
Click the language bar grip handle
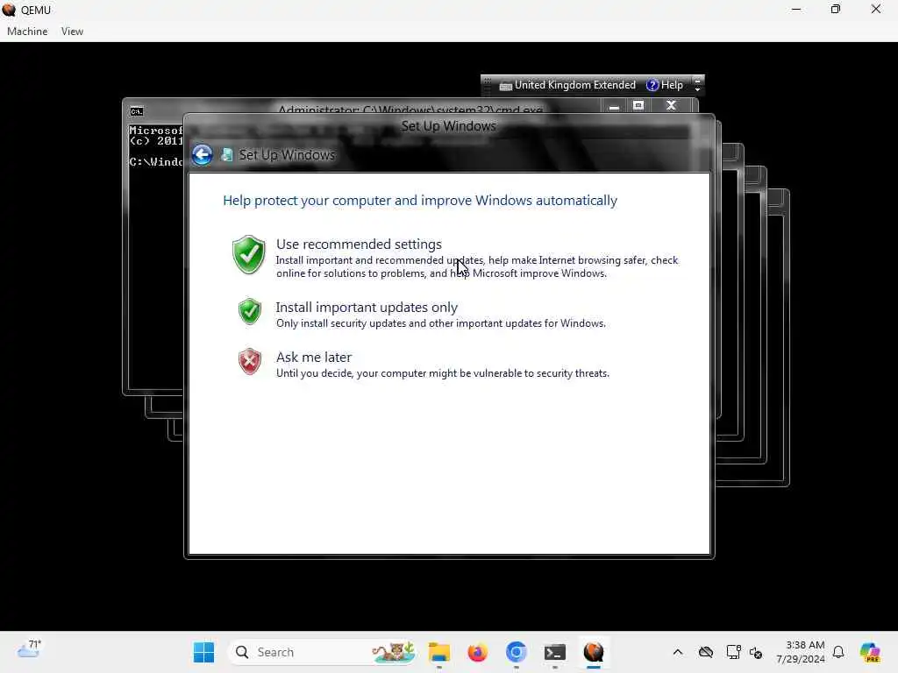(x=488, y=85)
